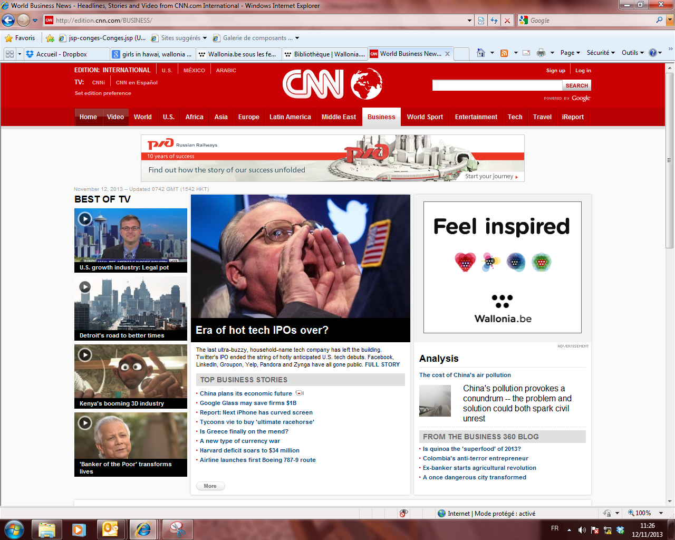
Task: Open Google Glass may save firms $1B
Action: pyautogui.click(x=248, y=403)
